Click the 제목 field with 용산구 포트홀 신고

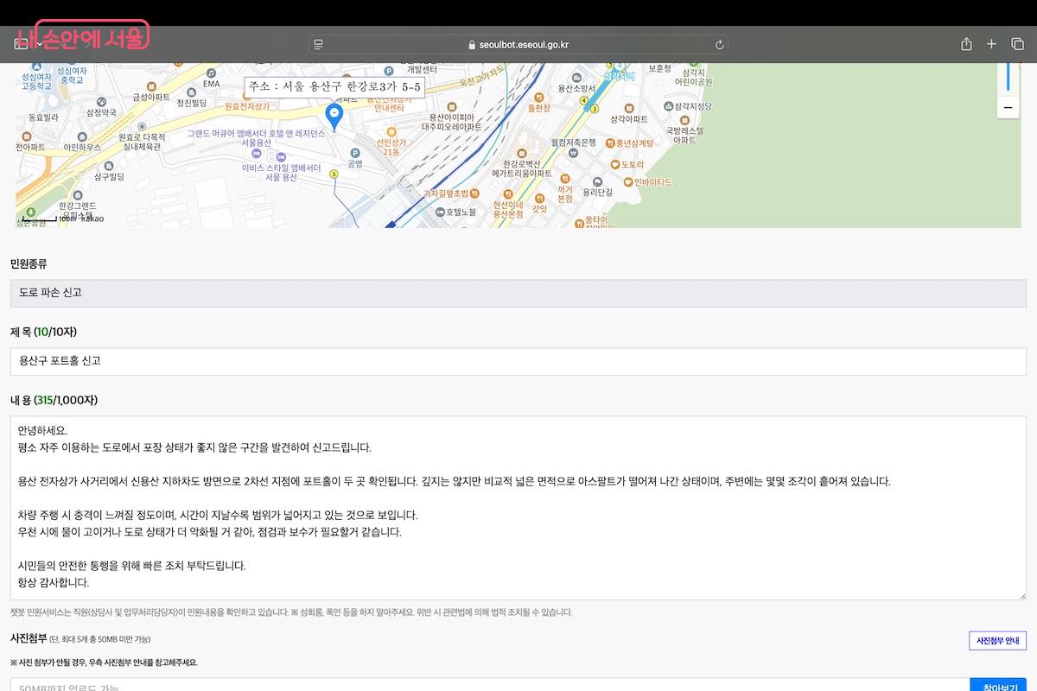point(518,361)
